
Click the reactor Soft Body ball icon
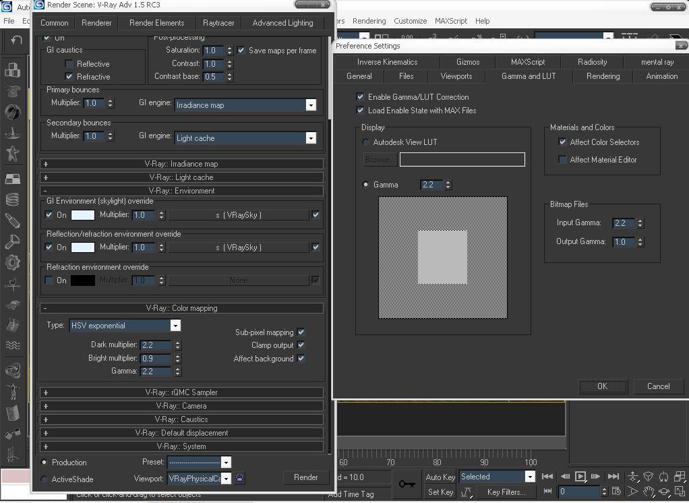tap(12, 112)
